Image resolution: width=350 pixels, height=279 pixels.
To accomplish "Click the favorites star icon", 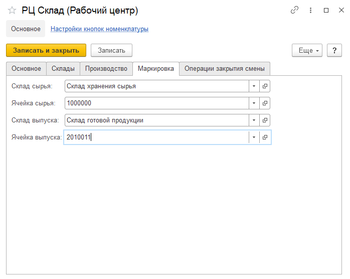I will tap(12, 11).
